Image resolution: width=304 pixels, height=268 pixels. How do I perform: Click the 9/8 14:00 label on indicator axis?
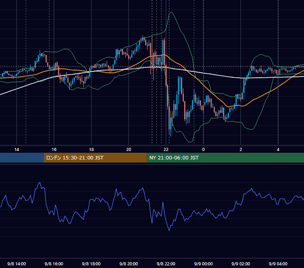pos(17,264)
